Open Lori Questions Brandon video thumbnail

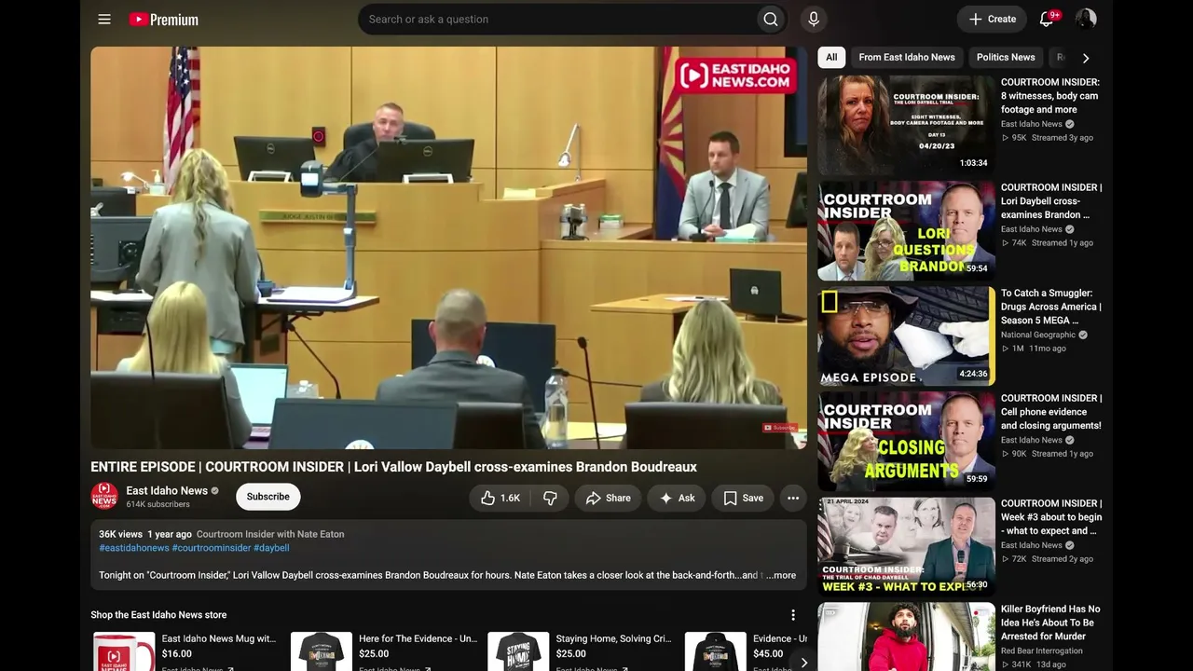(906, 230)
